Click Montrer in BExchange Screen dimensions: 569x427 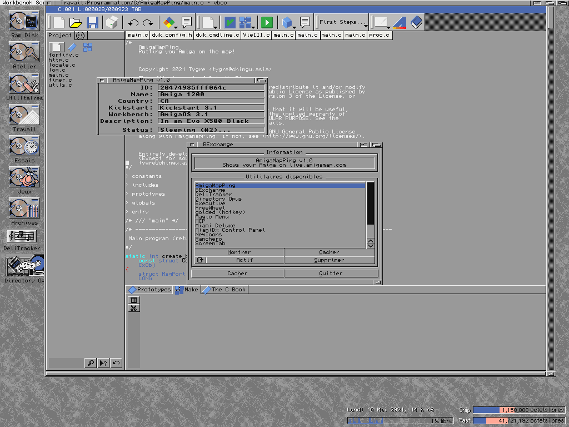pos(239,252)
